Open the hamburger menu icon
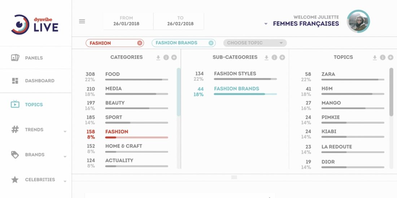 click(x=82, y=21)
